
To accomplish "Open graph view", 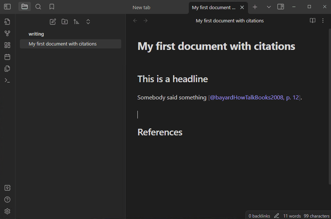I will [x=7, y=33].
